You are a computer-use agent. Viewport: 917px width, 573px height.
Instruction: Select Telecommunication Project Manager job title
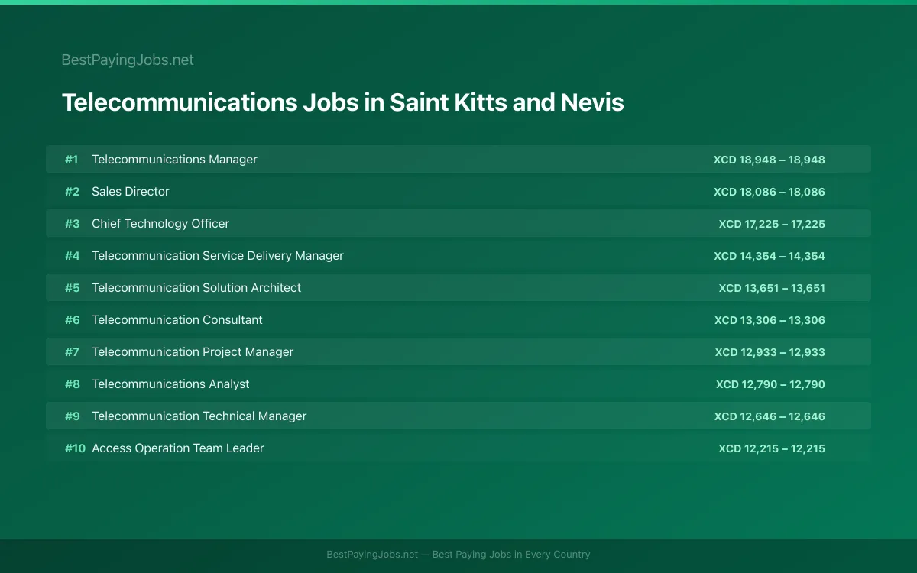click(x=193, y=351)
